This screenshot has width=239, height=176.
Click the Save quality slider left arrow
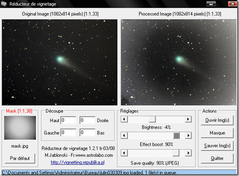(124, 153)
